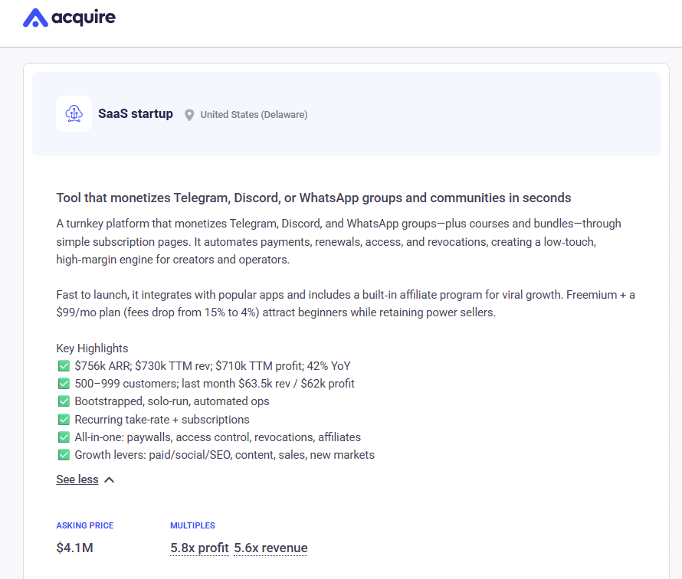Image resolution: width=682 pixels, height=579 pixels.
Task: Click the Acquire logo
Action: click(x=69, y=18)
